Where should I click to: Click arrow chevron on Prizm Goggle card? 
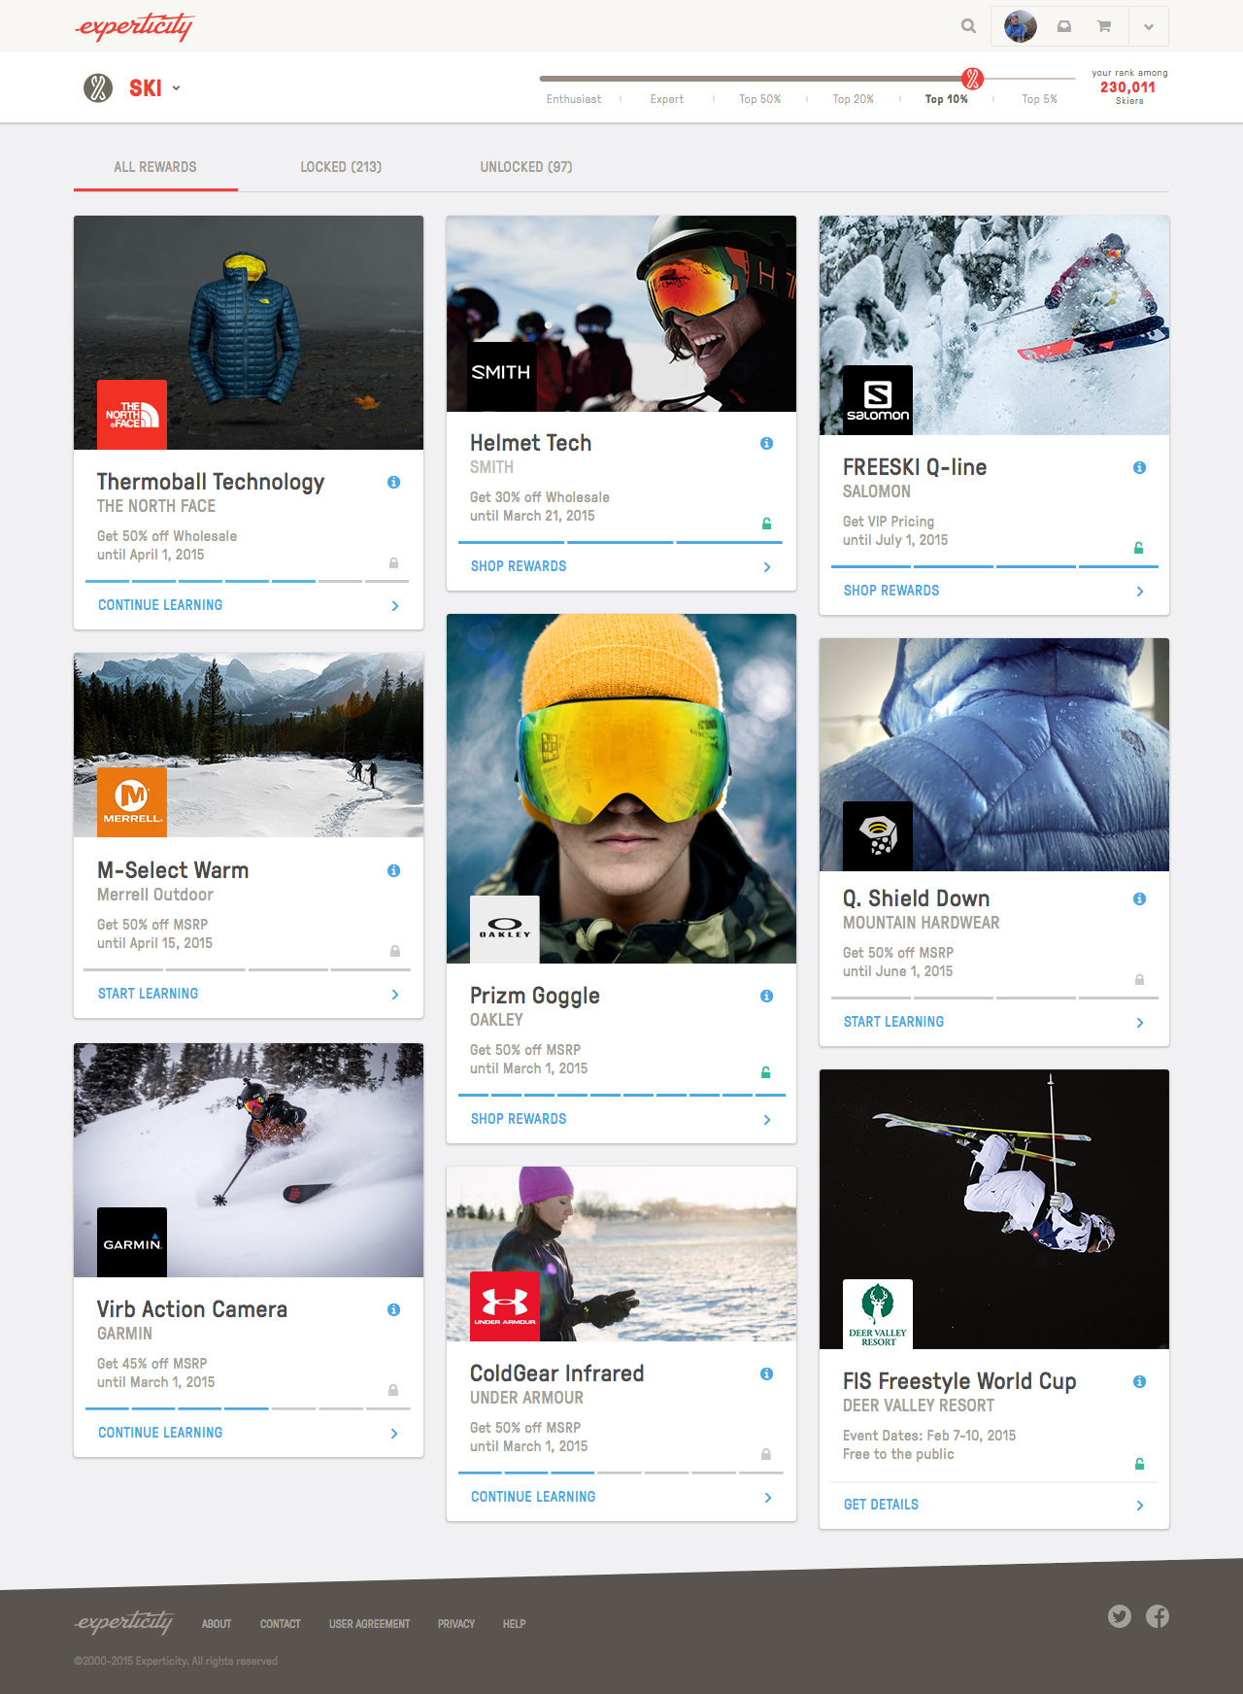(x=767, y=1119)
